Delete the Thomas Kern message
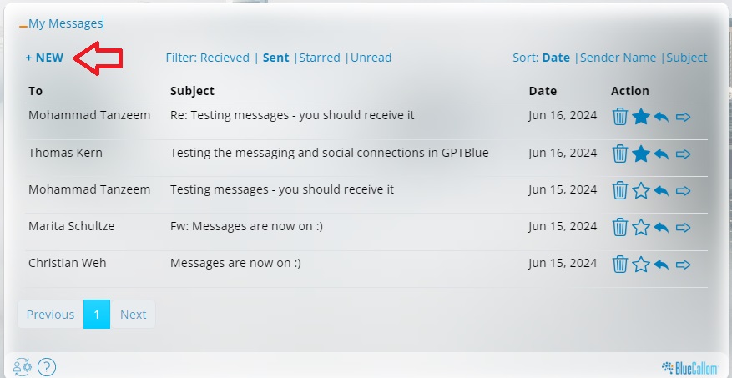The width and height of the screenshot is (732, 378). [x=620, y=154]
